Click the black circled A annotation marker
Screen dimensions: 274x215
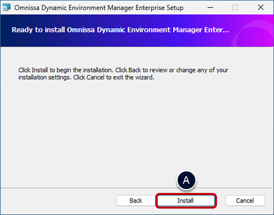(186, 181)
